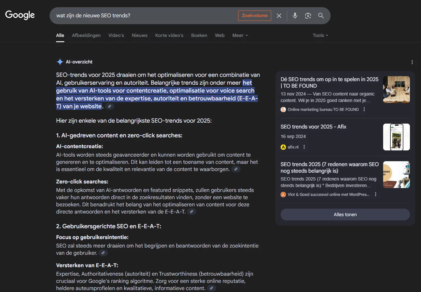Image resolution: width=421 pixels, height=292 pixels.
Task: Open the Afix phone mockup thumbnail
Action: tap(397, 137)
